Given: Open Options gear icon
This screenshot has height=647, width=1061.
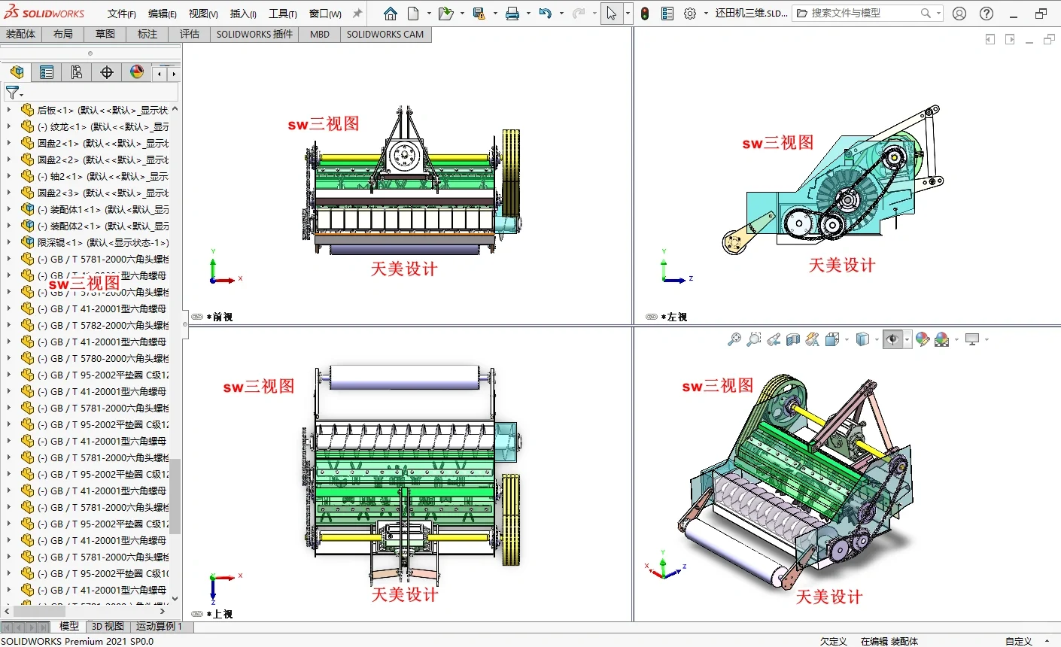Looking at the screenshot, I should click(690, 14).
